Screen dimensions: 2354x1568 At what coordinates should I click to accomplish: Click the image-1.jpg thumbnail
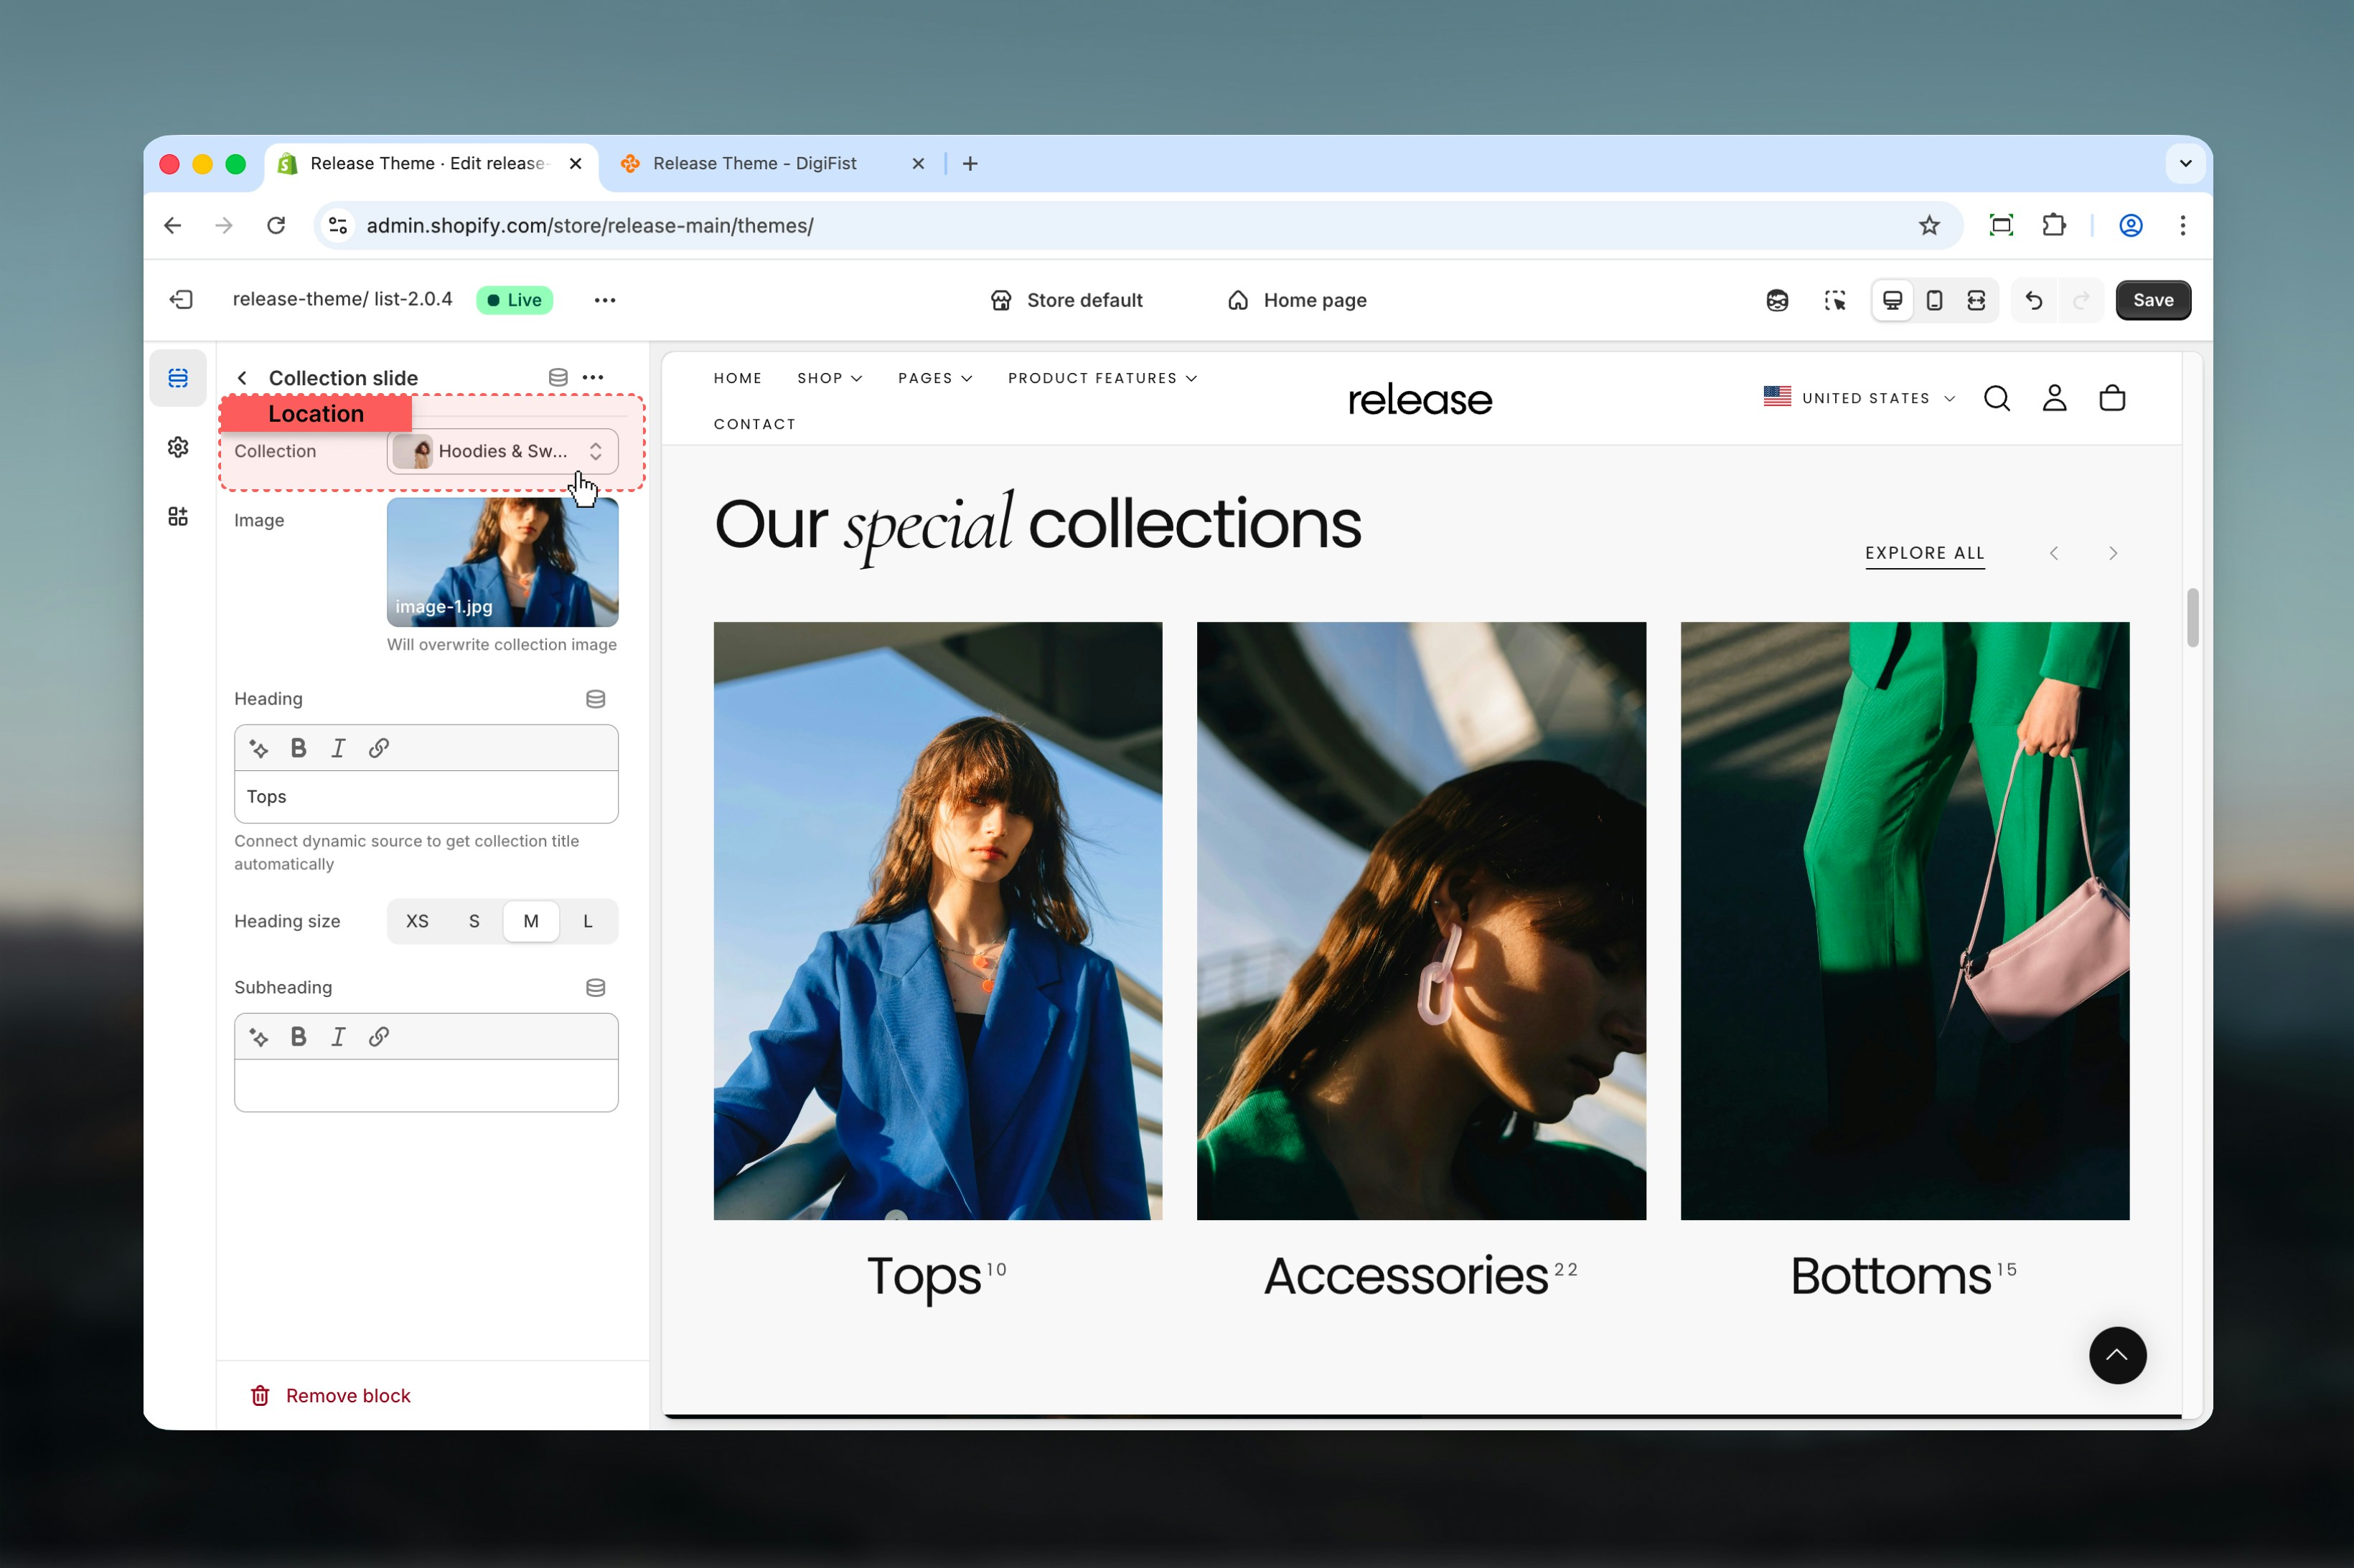click(x=502, y=562)
